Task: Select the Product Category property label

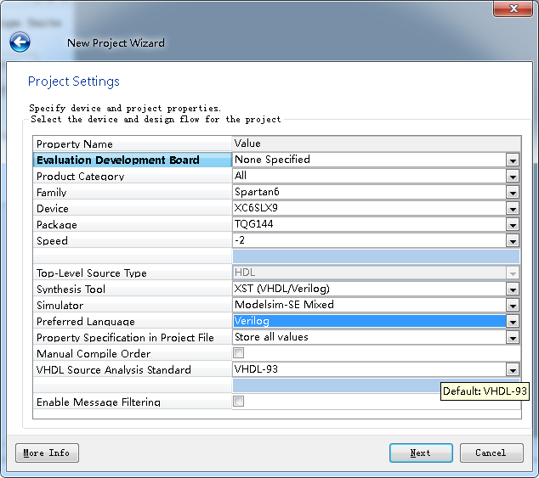Action: (x=80, y=176)
